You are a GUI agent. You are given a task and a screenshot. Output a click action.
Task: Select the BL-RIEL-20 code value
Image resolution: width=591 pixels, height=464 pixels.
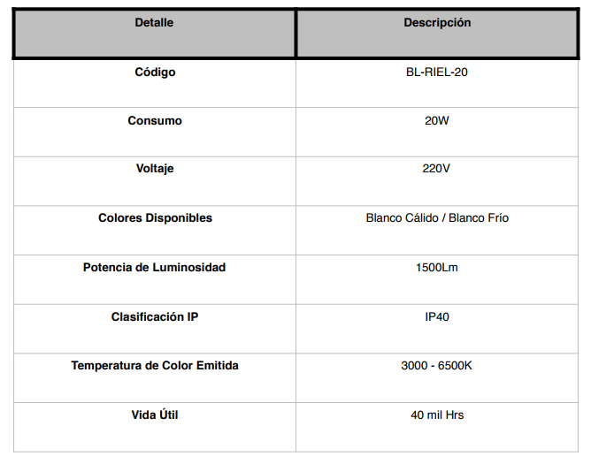tap(436, 72)
